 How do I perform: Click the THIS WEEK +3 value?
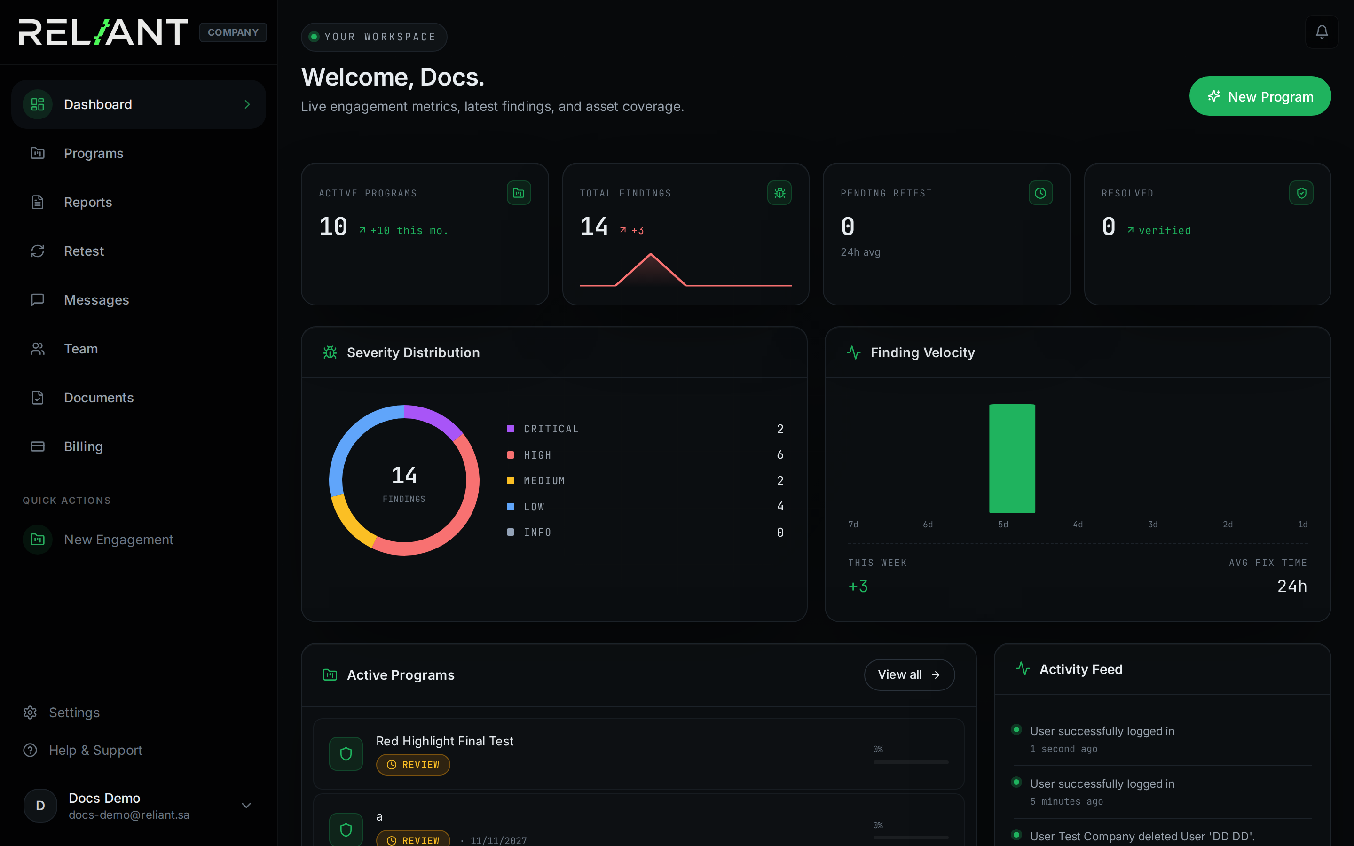(858, 586)
